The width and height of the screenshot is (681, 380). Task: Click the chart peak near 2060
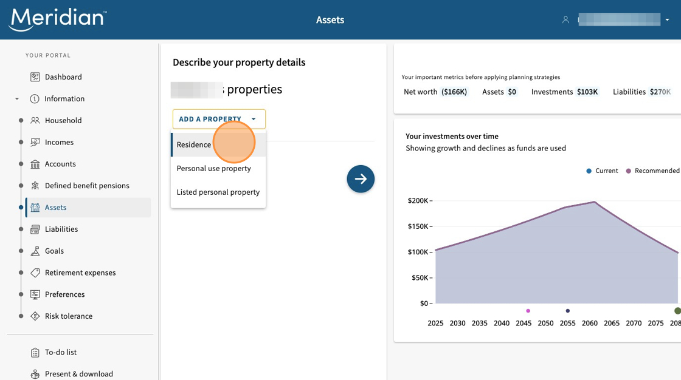594,202
